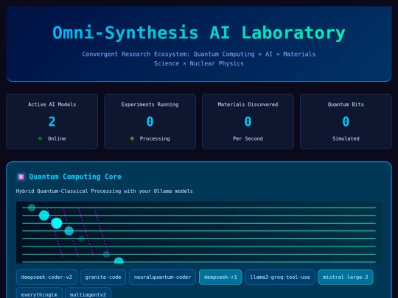Toggle the multiagentv2 model chip
The width and height of the screenshot is (398, 298).
[x=88, y=293]
